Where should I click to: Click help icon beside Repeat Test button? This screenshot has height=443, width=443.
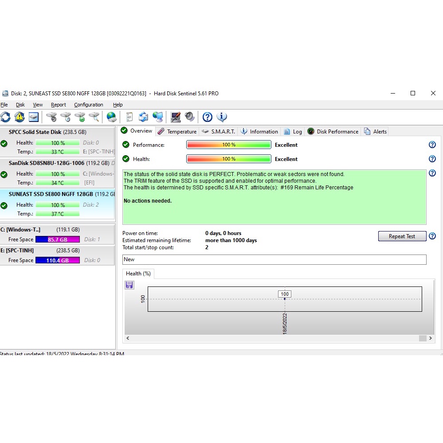click(432, 236)
